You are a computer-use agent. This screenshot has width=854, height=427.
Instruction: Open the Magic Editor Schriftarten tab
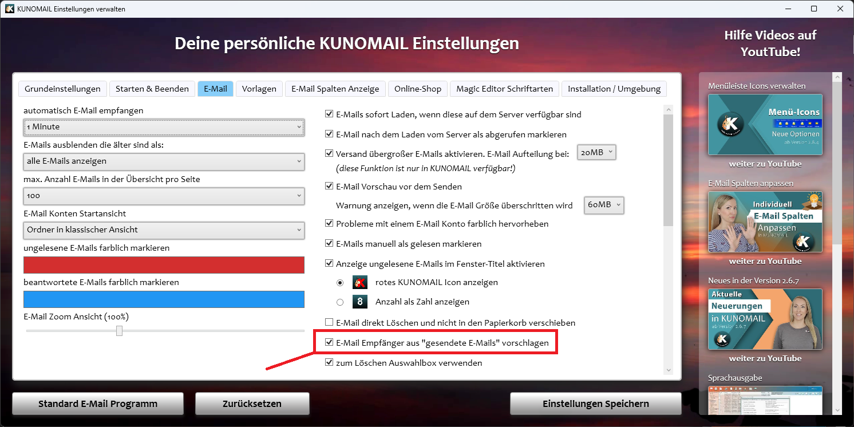click(504, 89)
